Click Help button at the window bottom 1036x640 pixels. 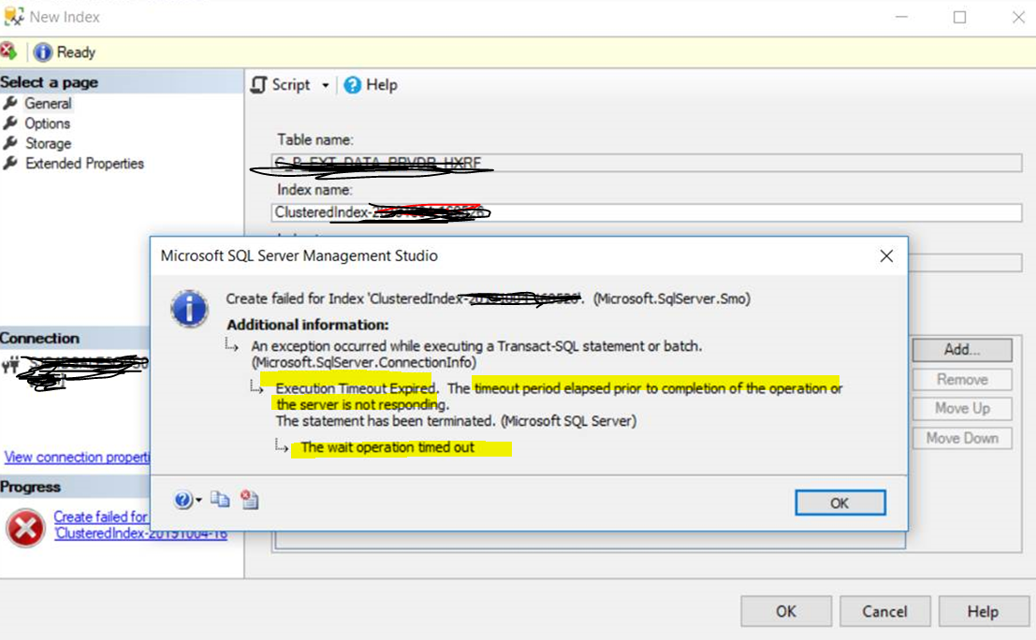984,612
